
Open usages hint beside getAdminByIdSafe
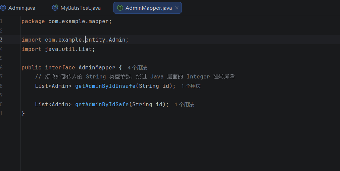184,105
